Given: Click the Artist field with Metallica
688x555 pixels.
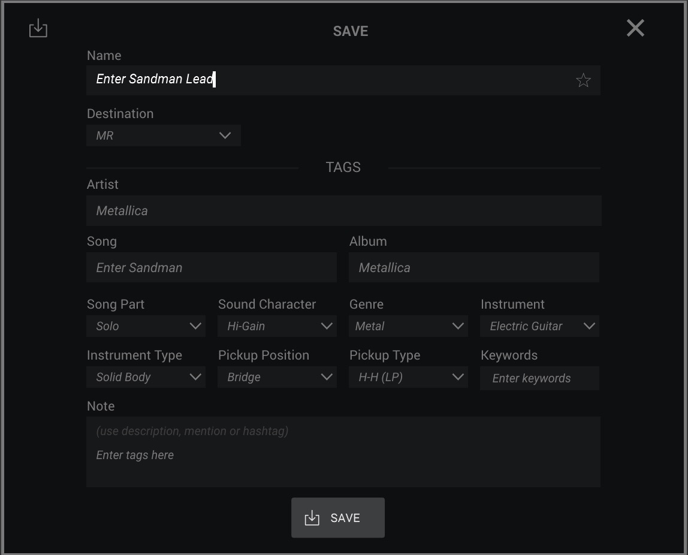Looking at the screenshot, I should pyautogui.click(x=343, y=210).
